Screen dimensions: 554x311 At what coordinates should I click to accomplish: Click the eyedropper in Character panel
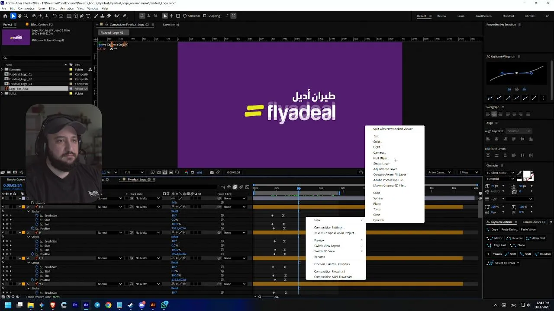(x=519, y=174)
